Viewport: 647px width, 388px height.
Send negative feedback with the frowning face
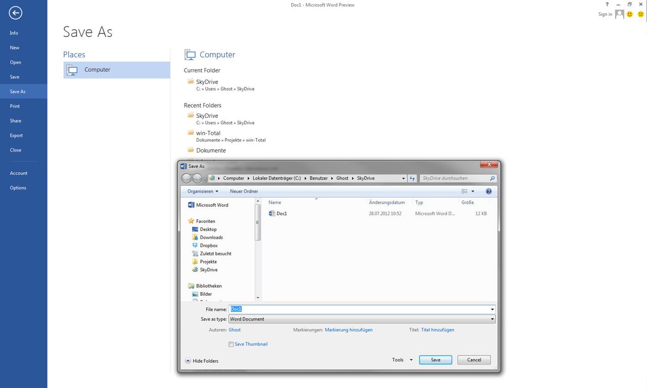pyautogui.click(x=640, y=14)
